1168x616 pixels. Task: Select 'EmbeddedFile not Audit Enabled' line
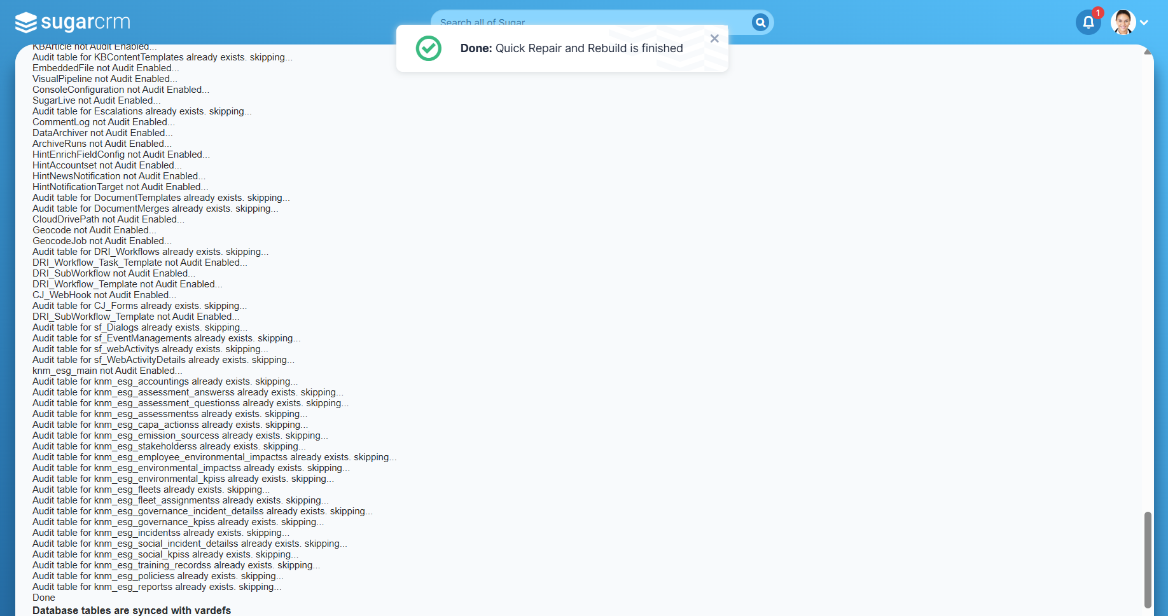coord(106,68)
